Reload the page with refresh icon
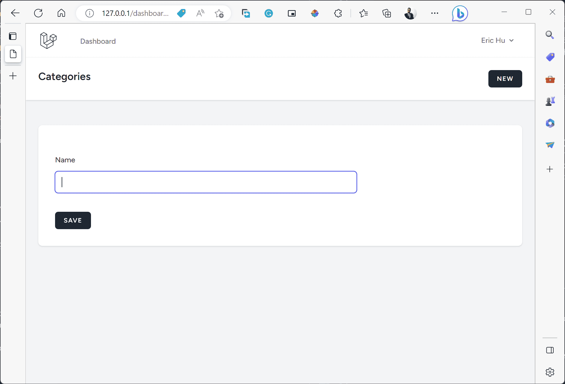This screenshot has height=384, width=565. (x=38, y=13)
